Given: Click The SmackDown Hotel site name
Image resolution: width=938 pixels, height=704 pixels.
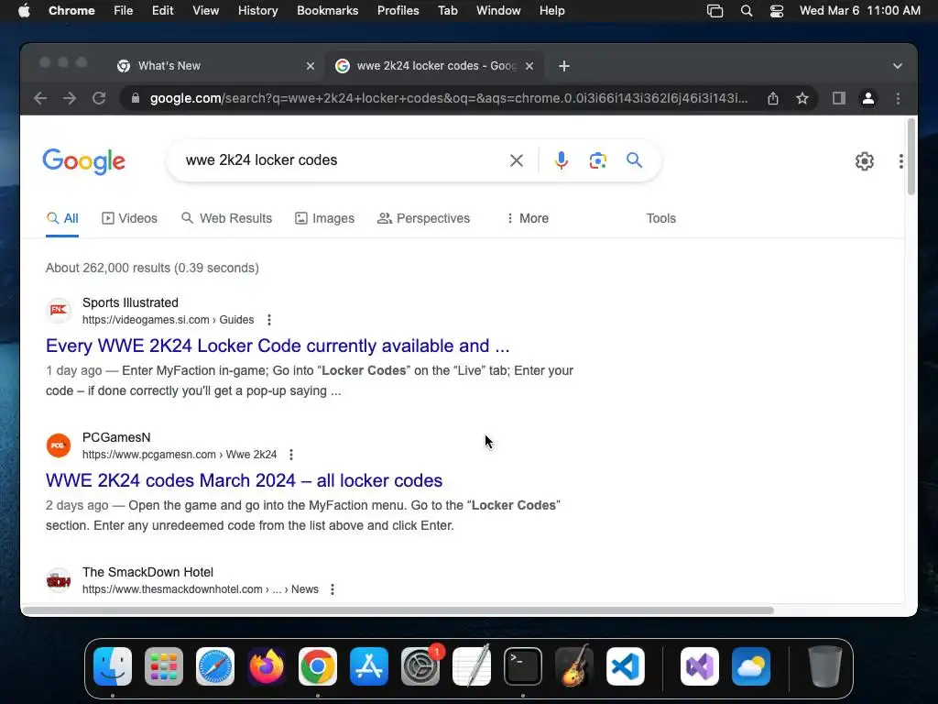Looking at the screenshot, I should pyautogui.click(x=147, y=572).
